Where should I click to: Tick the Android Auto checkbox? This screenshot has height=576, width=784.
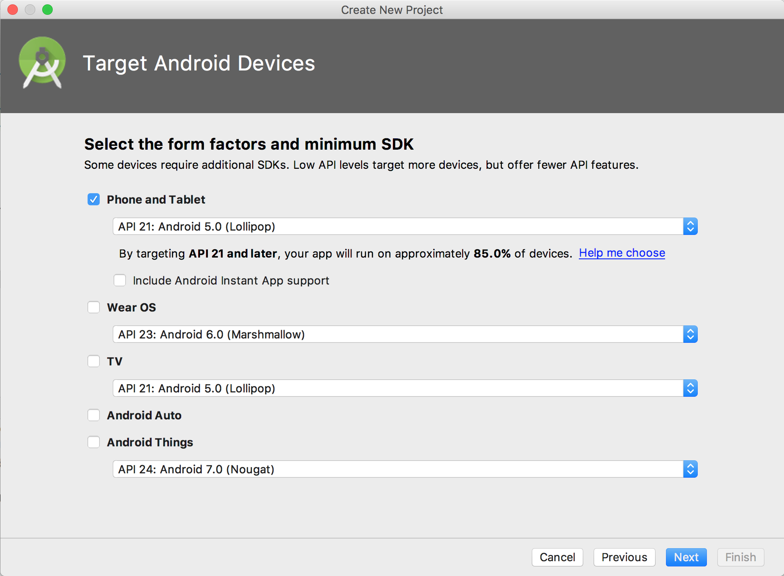(94, 415)
